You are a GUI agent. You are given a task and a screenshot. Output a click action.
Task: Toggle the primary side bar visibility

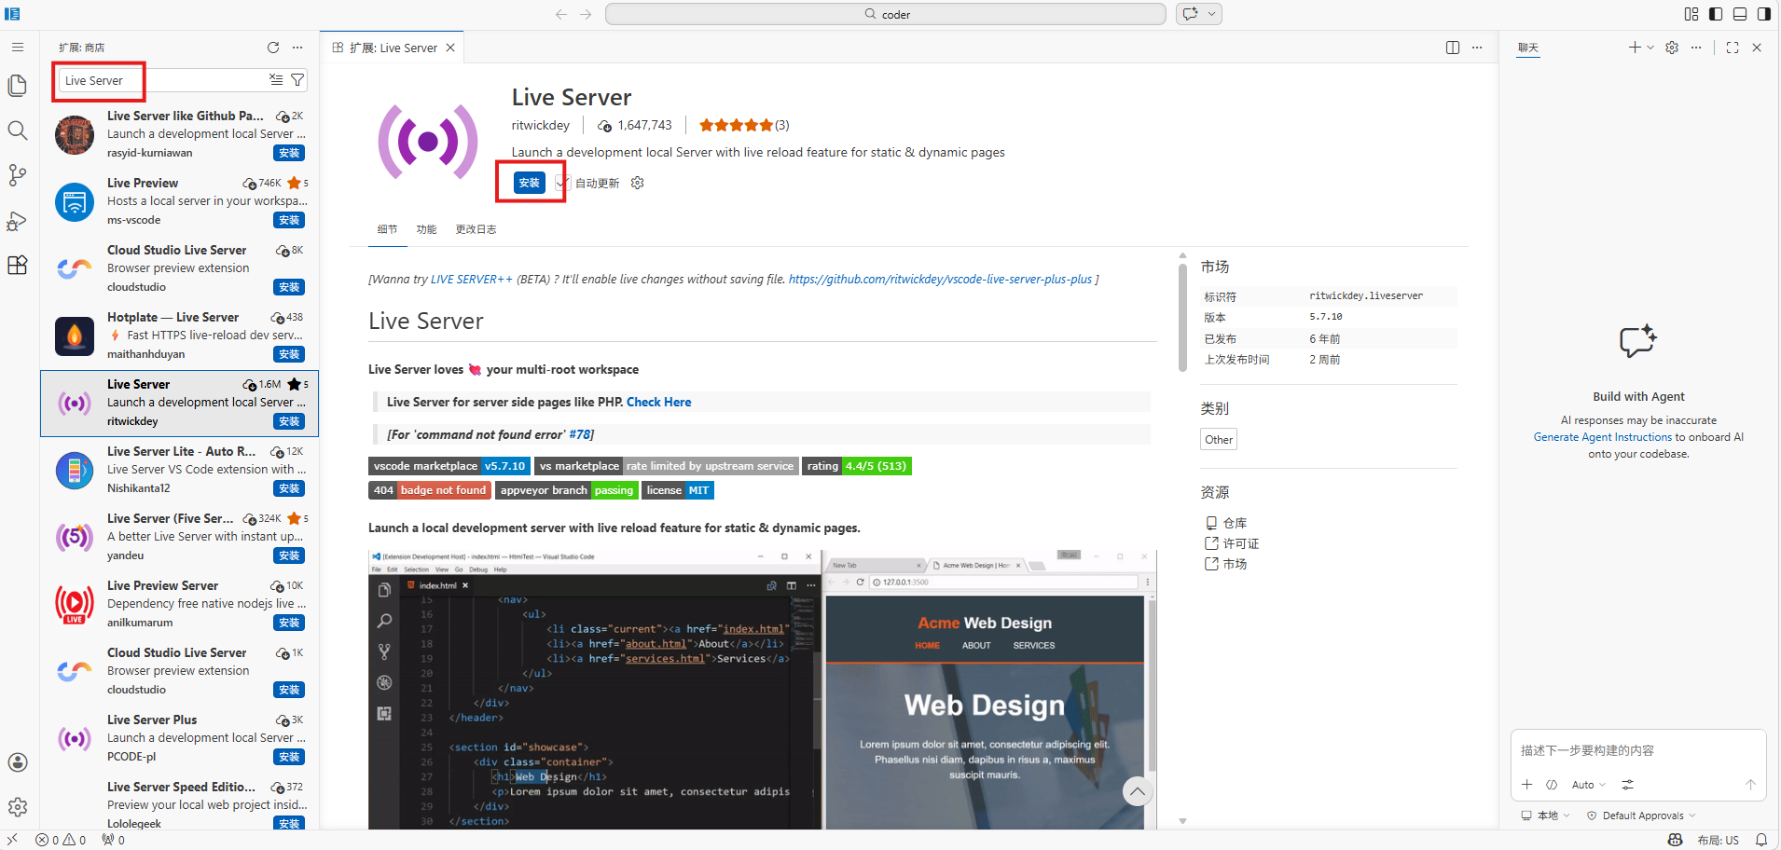[x=1716, y=14]
